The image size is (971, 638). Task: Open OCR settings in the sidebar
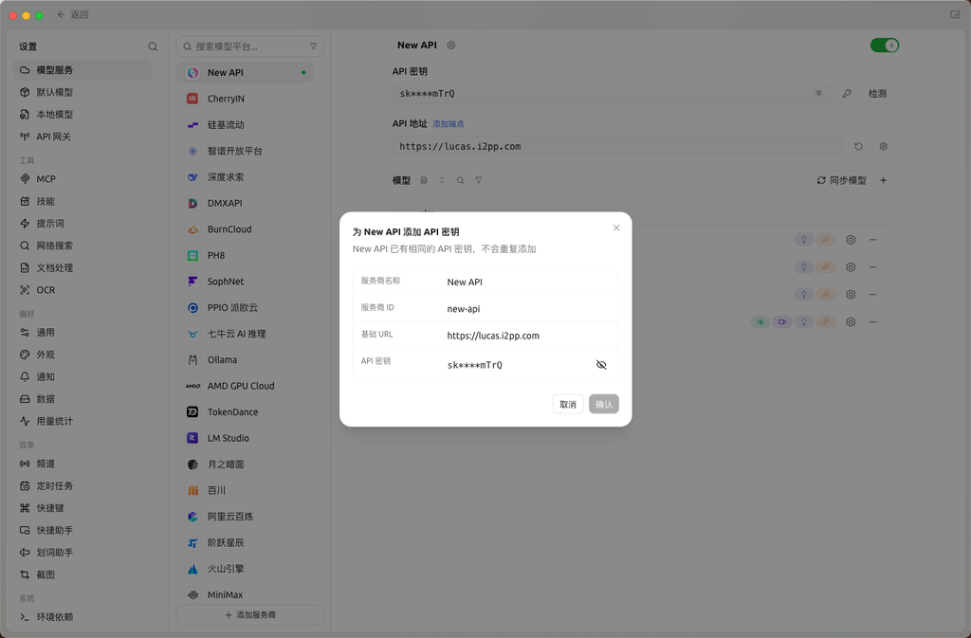point(82,289)
